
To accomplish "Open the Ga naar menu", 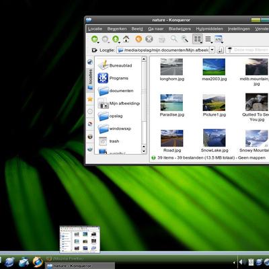I will 156,29.
